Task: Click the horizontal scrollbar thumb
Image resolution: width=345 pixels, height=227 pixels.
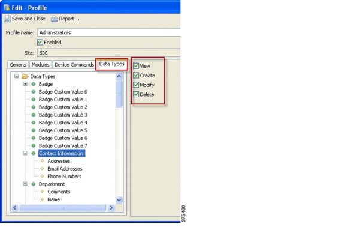Action: (x=63, y=208)
